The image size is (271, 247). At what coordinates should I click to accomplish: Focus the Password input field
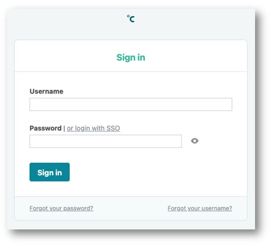106,141
